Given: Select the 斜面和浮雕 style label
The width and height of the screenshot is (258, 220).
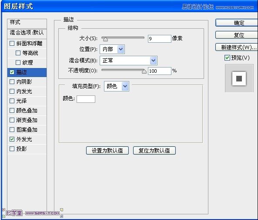Looking at the screenshot, I should pos(29,44).
